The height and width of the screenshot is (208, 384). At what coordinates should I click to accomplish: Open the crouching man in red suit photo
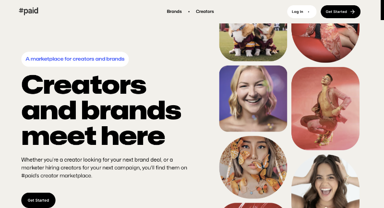click(x=325, y=109)
